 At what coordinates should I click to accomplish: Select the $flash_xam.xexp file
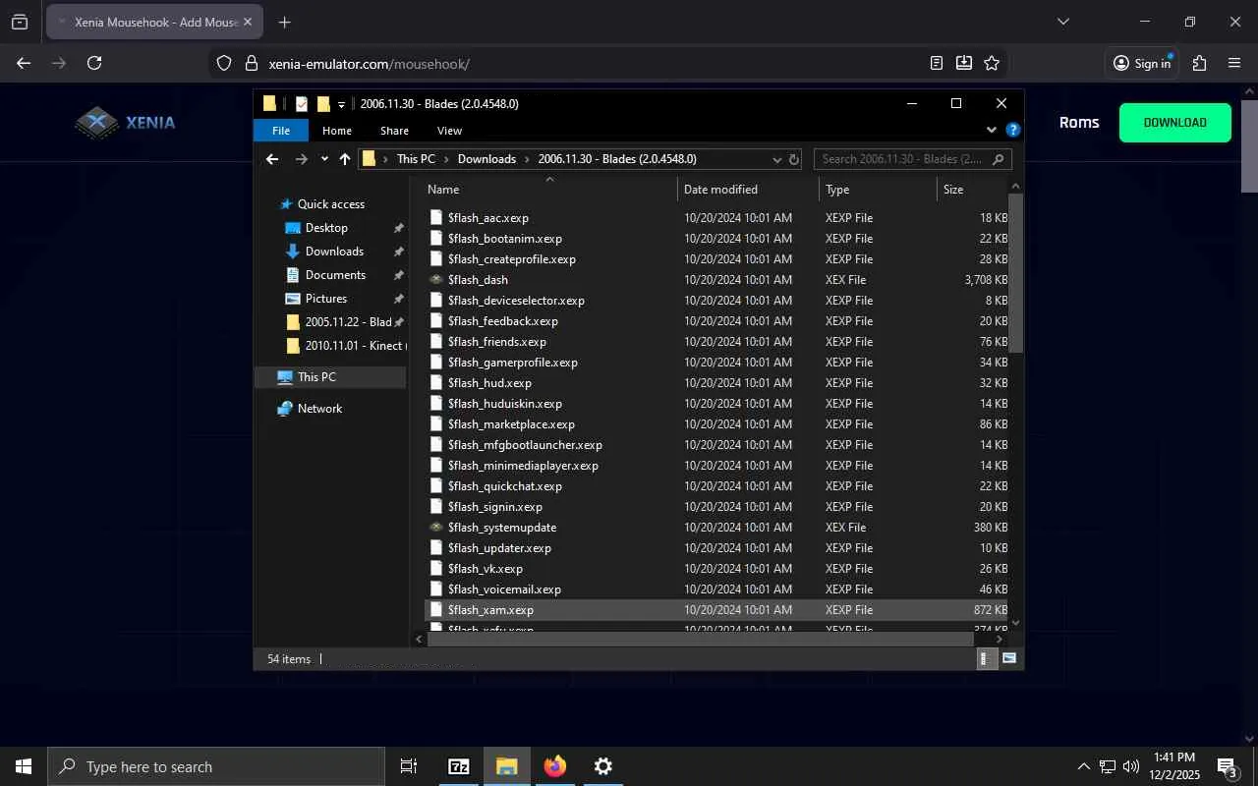pos(715,610)
